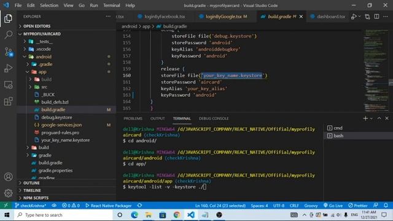The width and height of the screenshot is (393, 221).
Task: Toggle Prettier status bar item
Action: [357, 206]
